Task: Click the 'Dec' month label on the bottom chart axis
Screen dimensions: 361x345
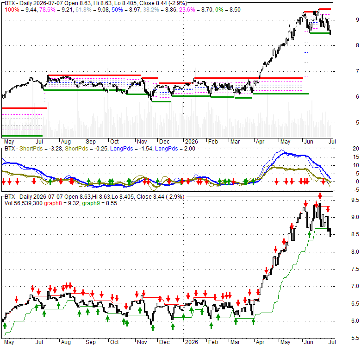Action: click(x=164, y=342)
